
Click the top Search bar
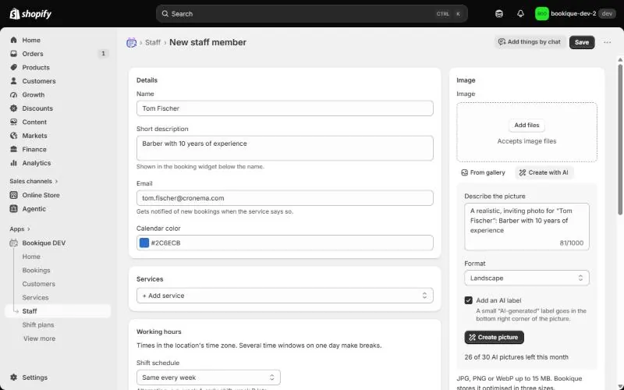coord(311,13)
